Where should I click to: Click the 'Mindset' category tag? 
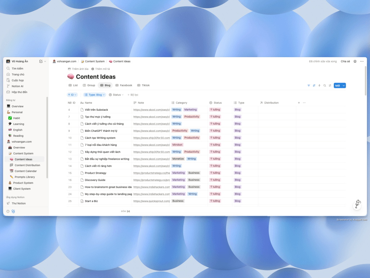[177, 145]
